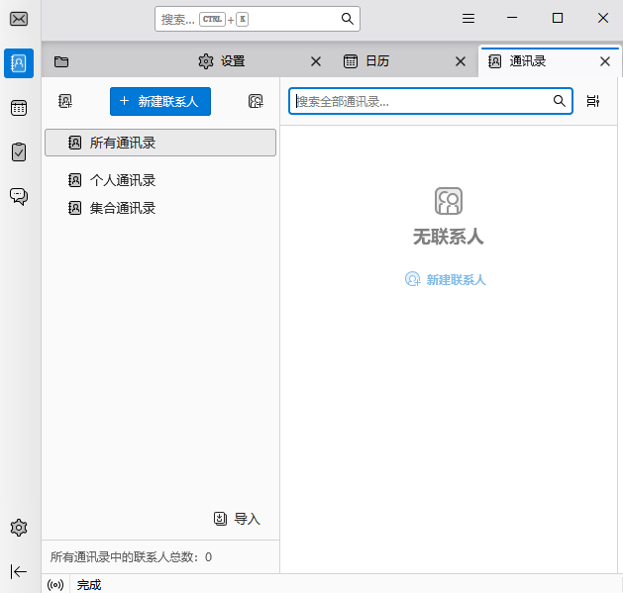Open list display options icon
The image size is (623, 593).
pyautogui.click(x=593, y=101)
